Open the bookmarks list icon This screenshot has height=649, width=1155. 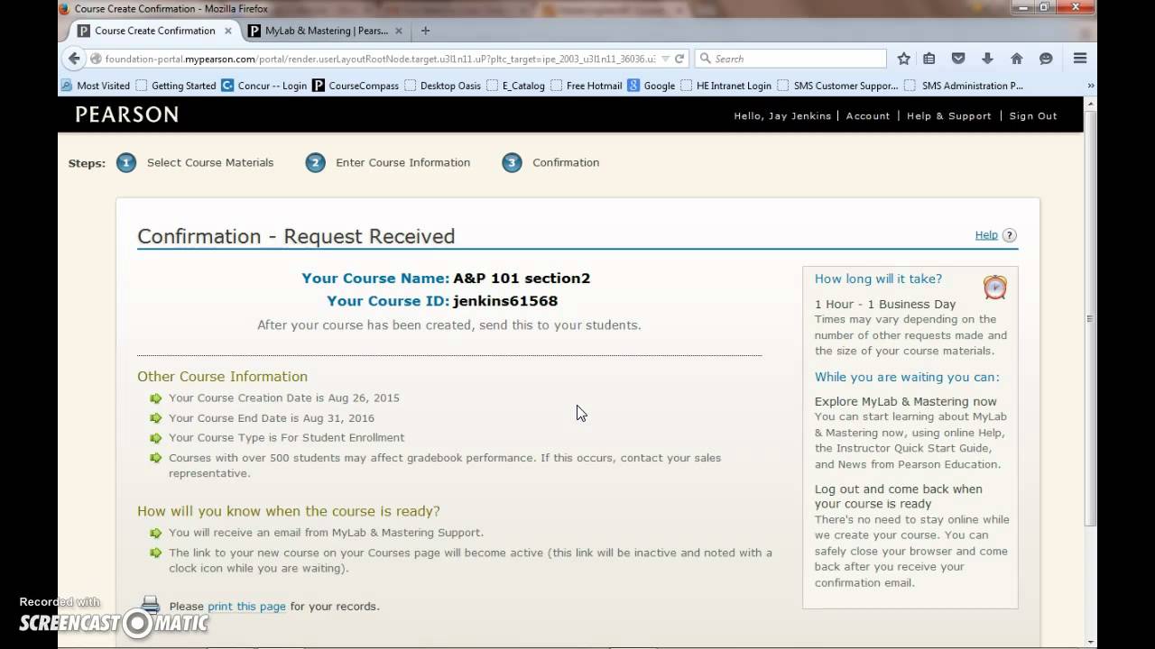(929, 59)
